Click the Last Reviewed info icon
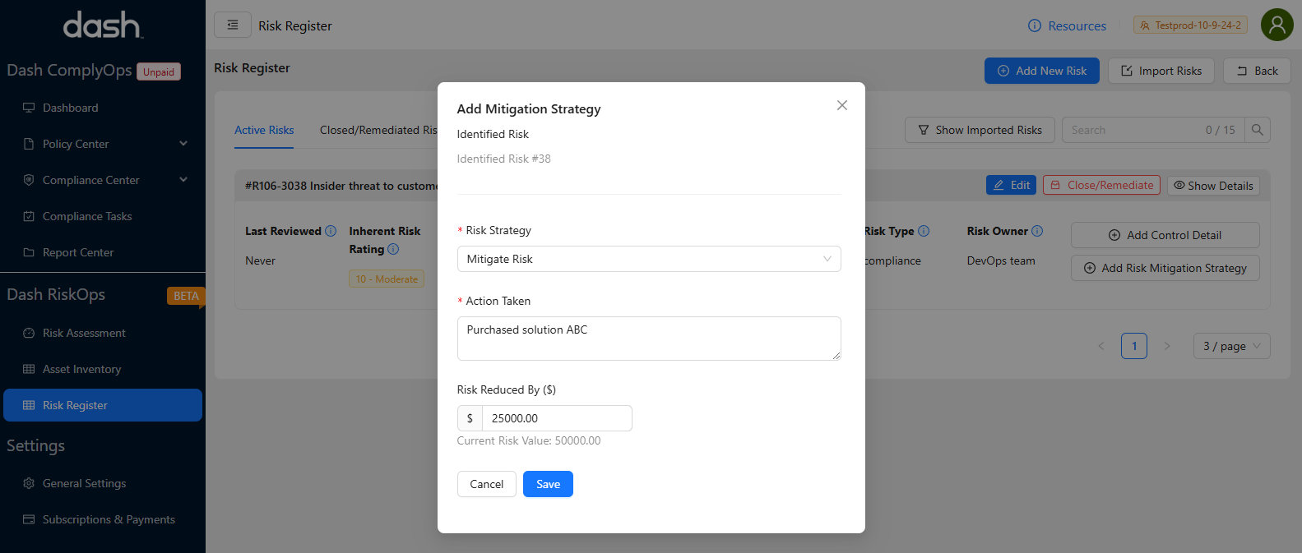1302x553 pixels. pyautogui.click(x=331, y=231)
